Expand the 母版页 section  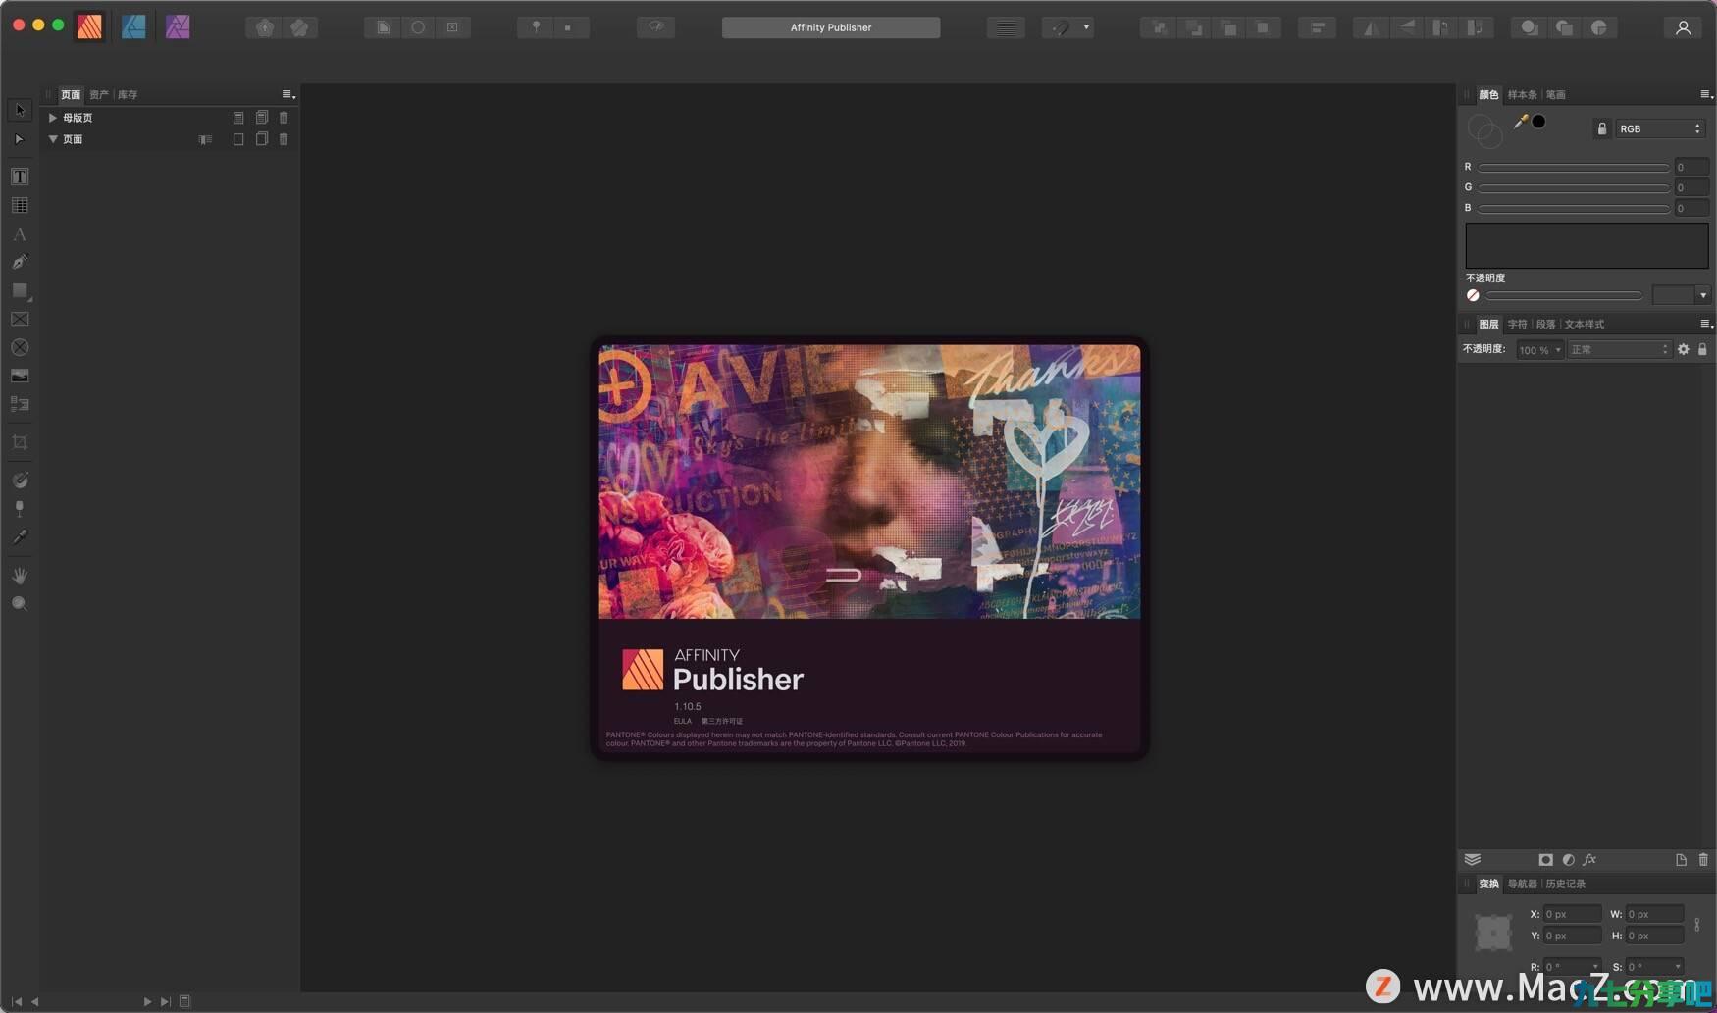coord(53,118)
